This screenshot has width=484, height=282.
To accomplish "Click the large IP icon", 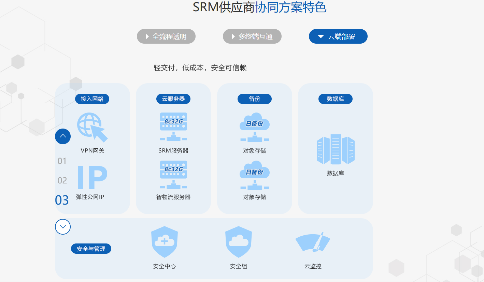I will tap(92, 178).
